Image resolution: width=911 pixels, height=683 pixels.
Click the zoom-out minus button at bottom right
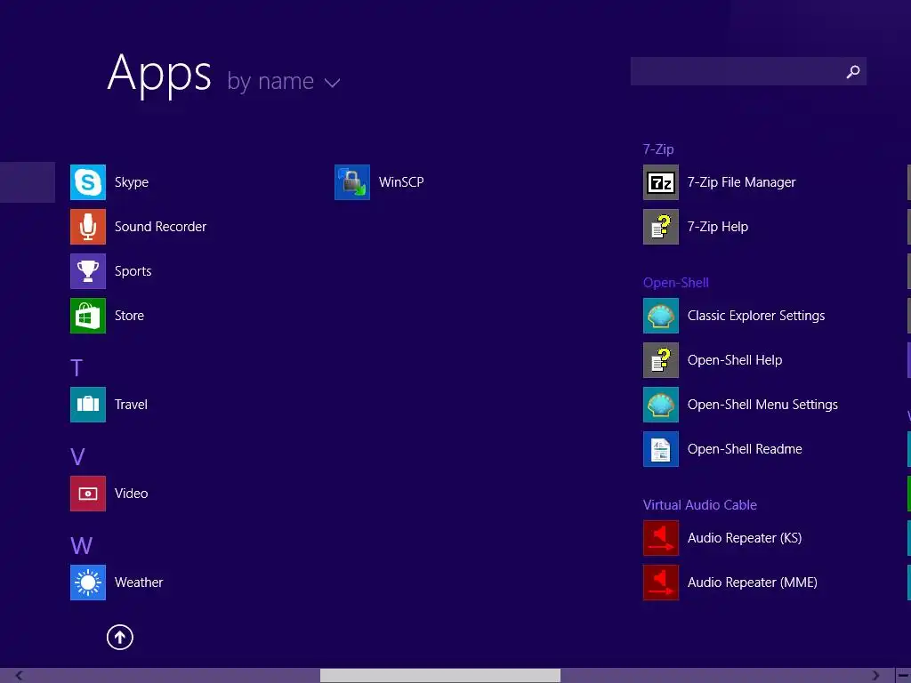tap(903, 676)
